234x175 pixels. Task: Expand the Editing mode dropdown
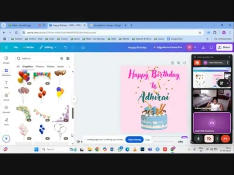pyautogui.click(x=48, y=47)
